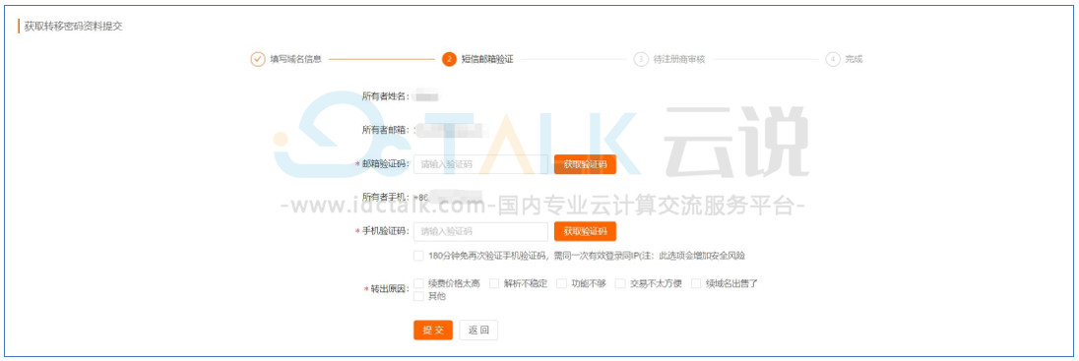Image resolution: width=1079 pixels, height=361 pixels.
Task: Click the 所有者姓名 label
Action: click(x=385, y=96)
